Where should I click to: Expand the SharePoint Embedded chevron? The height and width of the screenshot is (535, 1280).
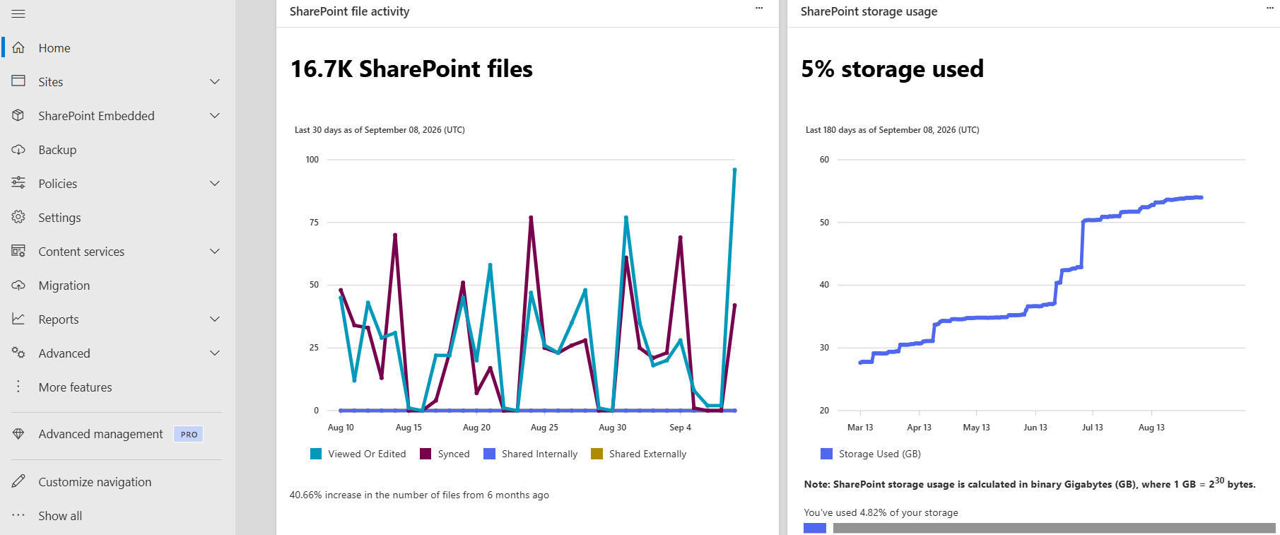pyautogui.click(x=215, y=115)
